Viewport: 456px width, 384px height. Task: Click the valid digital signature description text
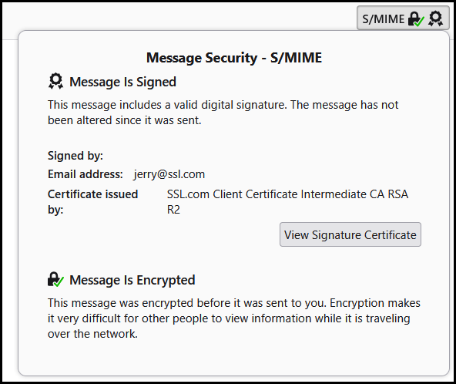pos(223,113)
